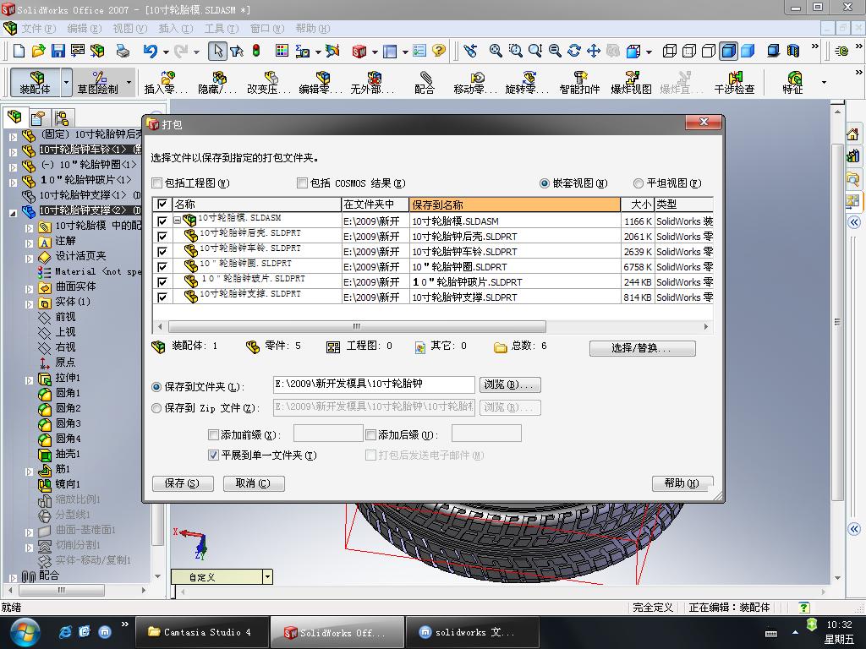Toggle Flatten to single folder checkbox

tap(213, 455)
